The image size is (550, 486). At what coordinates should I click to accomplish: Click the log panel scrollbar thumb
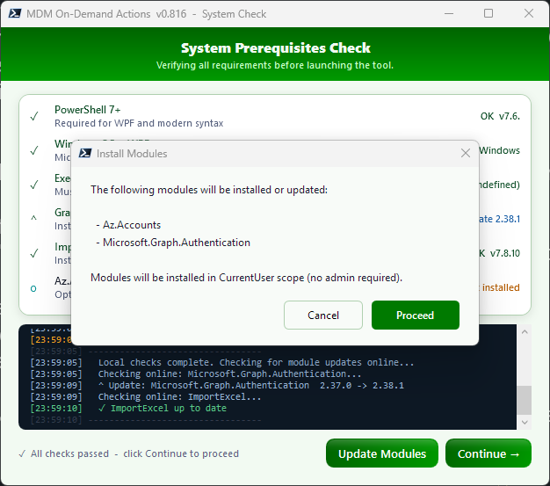coord(525,400)
